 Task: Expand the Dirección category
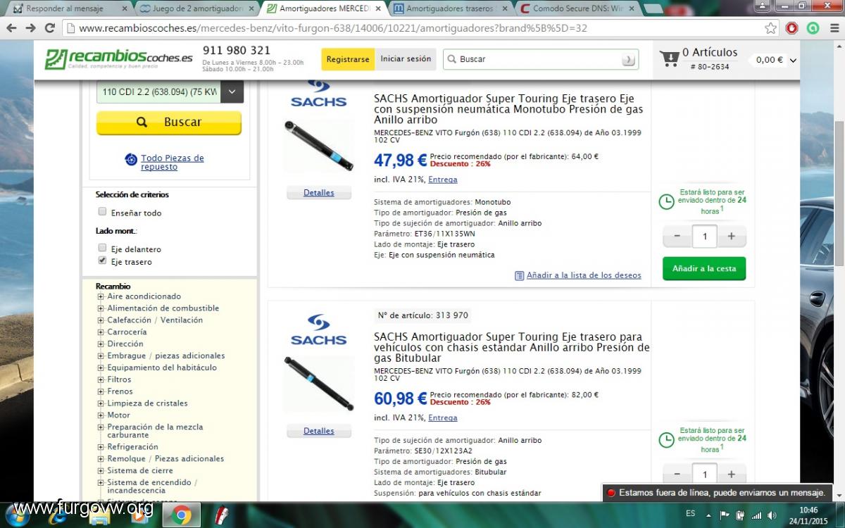(101, 344)
